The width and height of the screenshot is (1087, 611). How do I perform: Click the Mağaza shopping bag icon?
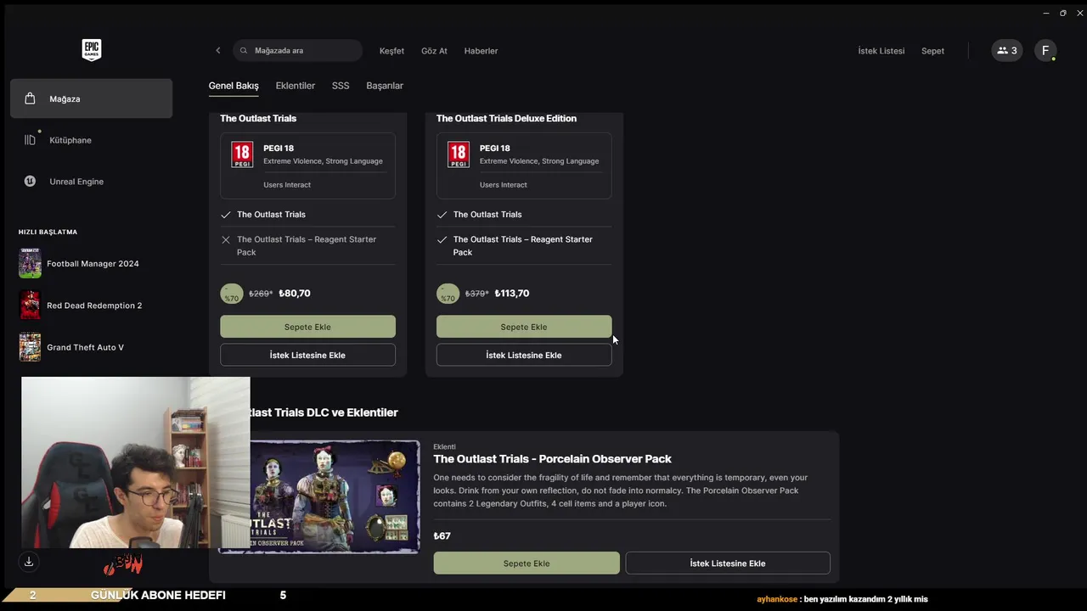click(x=30, y=98)
